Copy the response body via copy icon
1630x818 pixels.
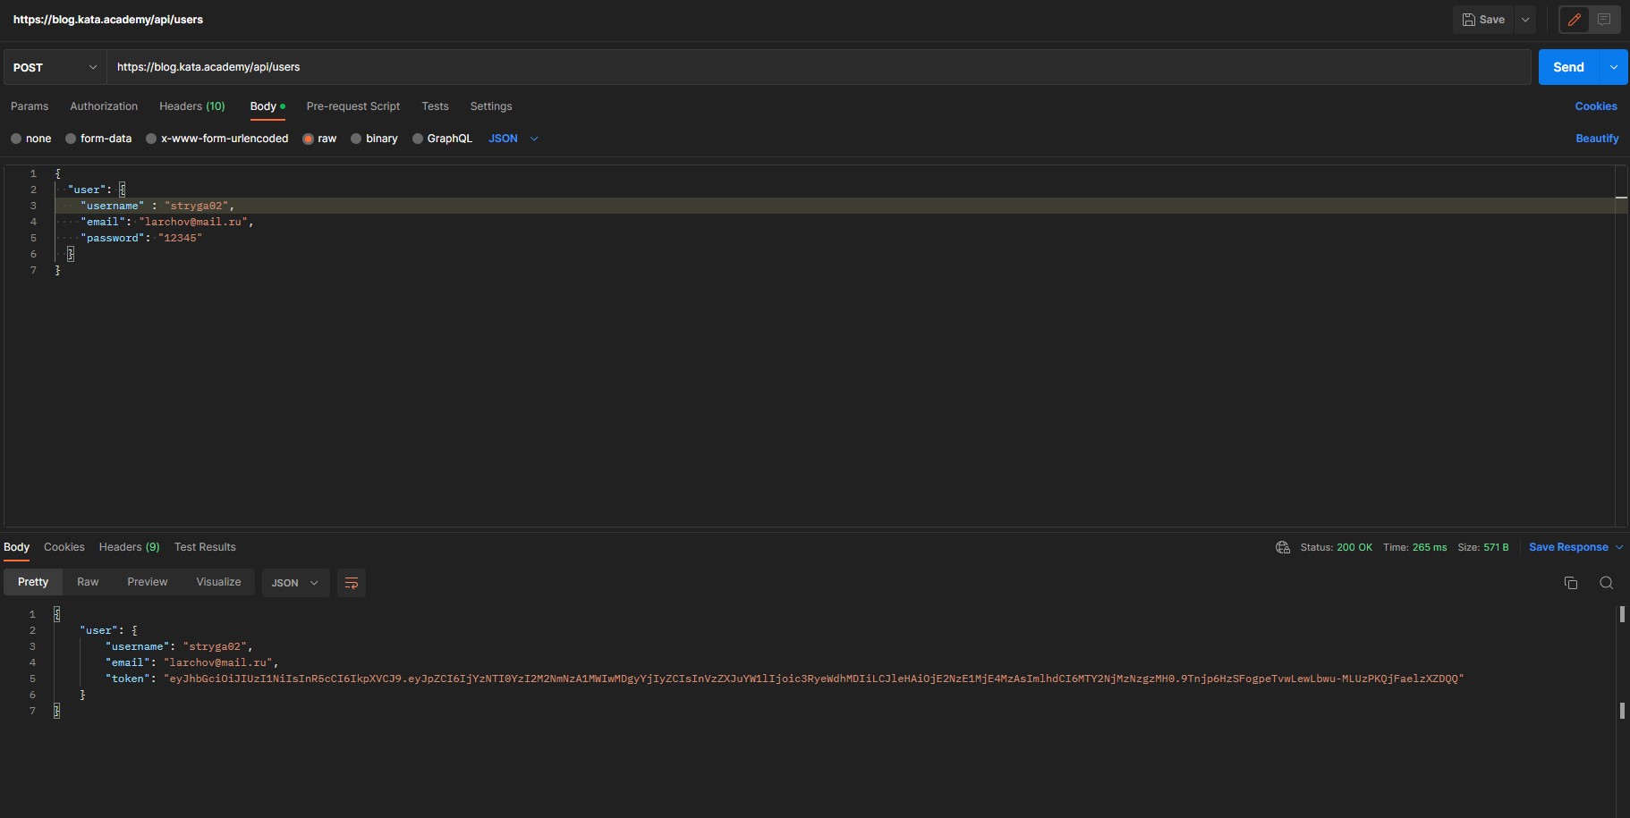pyautogui.click(x=1570, y=582)
